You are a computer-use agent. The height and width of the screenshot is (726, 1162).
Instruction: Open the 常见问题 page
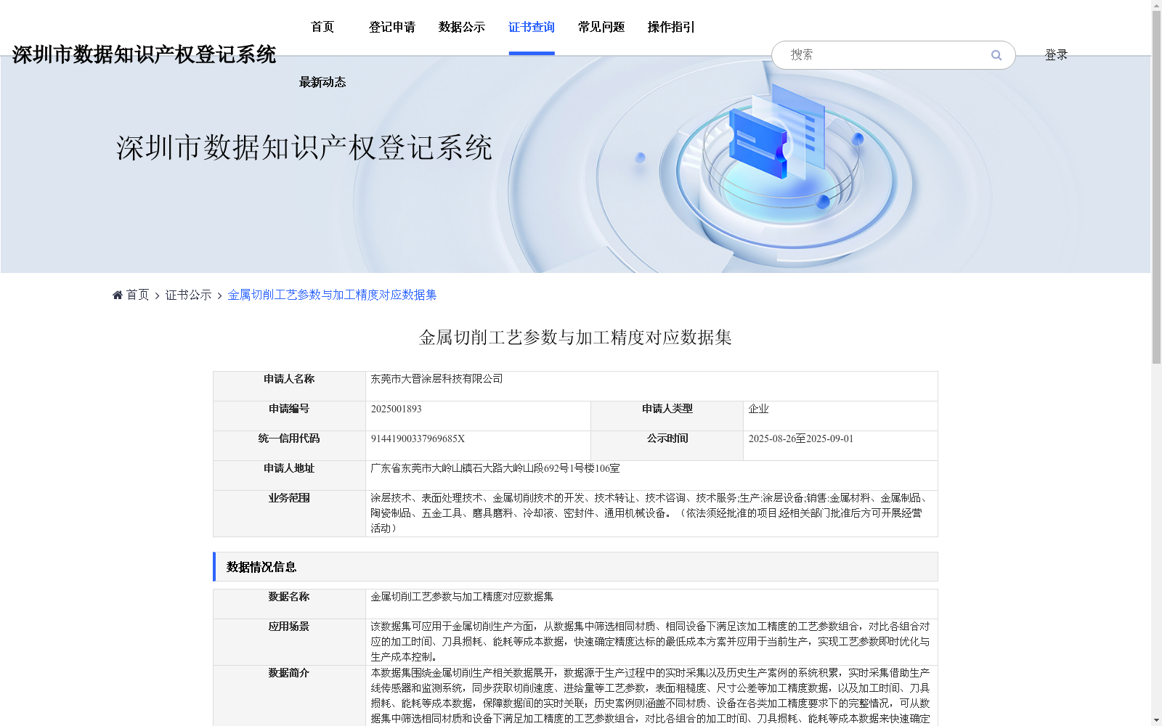(x=601, y=27)
